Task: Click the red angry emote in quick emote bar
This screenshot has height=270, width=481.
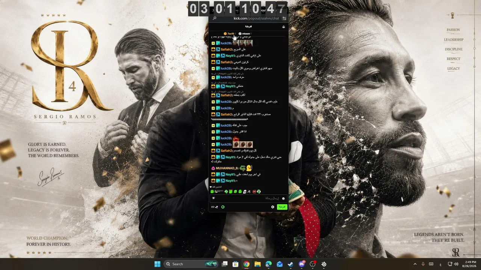Action: [x=254, y=192]
